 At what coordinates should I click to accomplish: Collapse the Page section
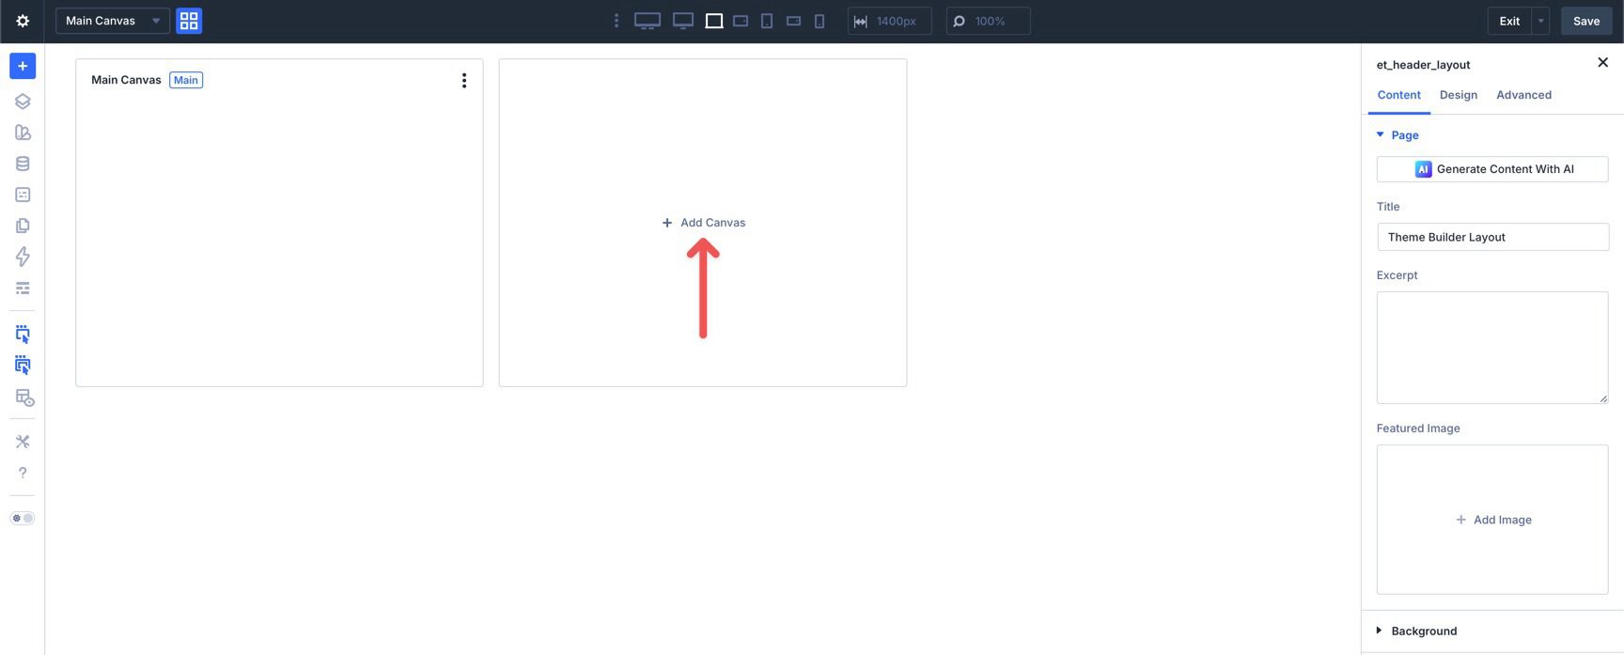[x=1398, y=135]
